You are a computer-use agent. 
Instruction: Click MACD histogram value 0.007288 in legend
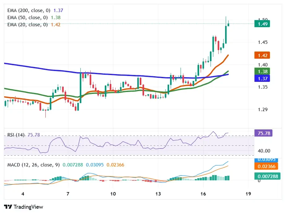73,165
